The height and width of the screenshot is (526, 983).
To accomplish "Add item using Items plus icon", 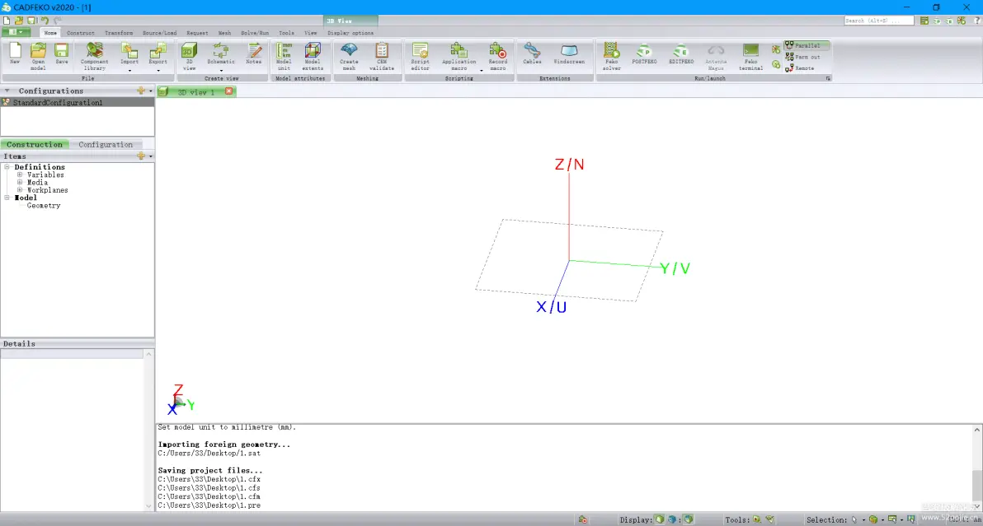I will tap(141, 156).
